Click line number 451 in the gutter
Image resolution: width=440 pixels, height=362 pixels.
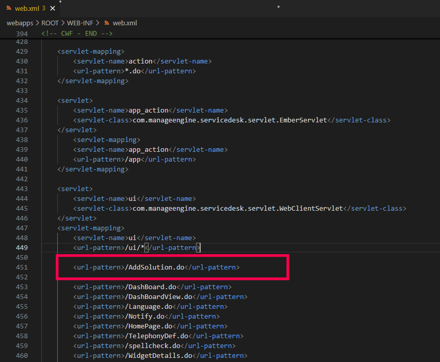point(22,267)
